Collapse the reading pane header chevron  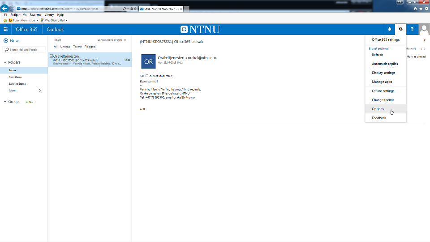pyautogui.click(x=425, y=40)
